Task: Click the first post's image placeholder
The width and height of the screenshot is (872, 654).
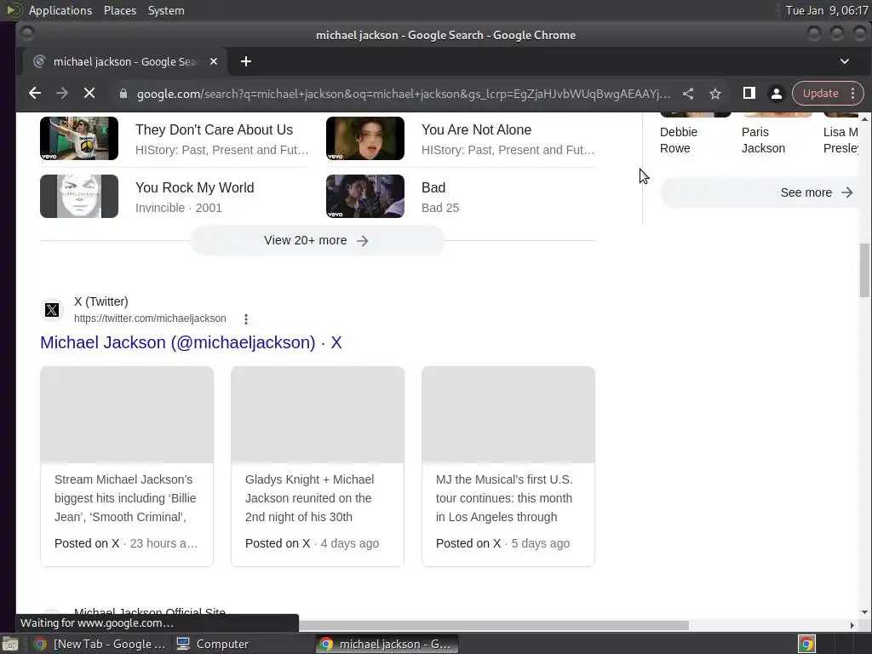Action: [127, 415]
